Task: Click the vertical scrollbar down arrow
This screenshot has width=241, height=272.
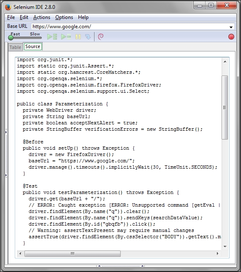Action: pos(225,247)
